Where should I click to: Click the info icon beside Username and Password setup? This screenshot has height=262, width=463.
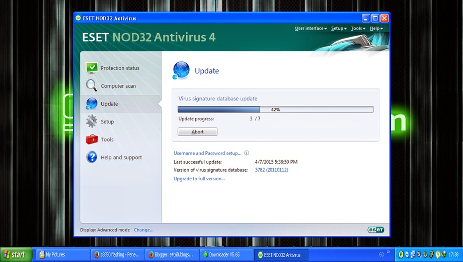click(247, 153)
